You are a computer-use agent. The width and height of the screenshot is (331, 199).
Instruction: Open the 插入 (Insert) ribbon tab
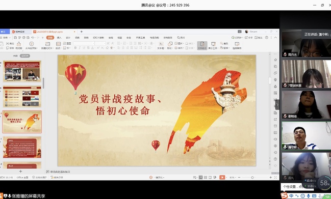59,38
